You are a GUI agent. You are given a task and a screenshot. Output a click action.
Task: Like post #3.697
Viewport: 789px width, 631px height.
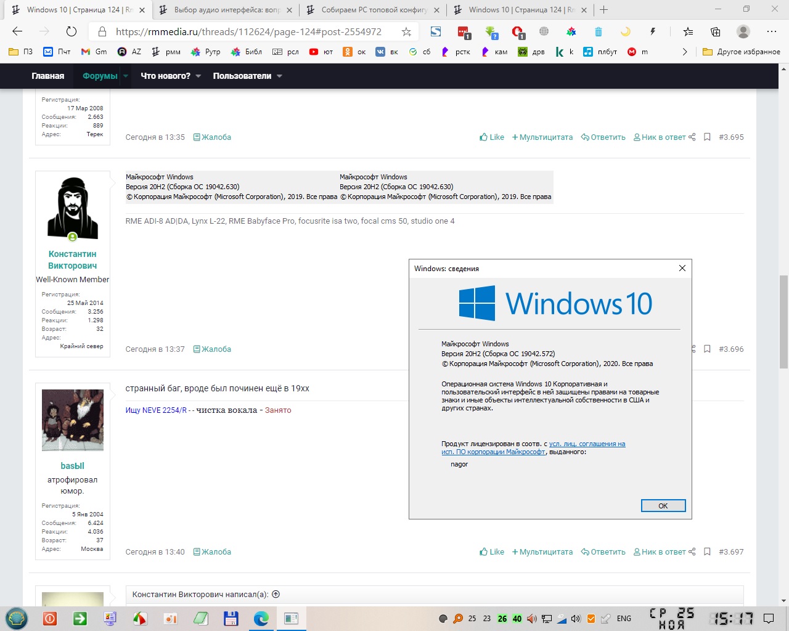point(492,552)
